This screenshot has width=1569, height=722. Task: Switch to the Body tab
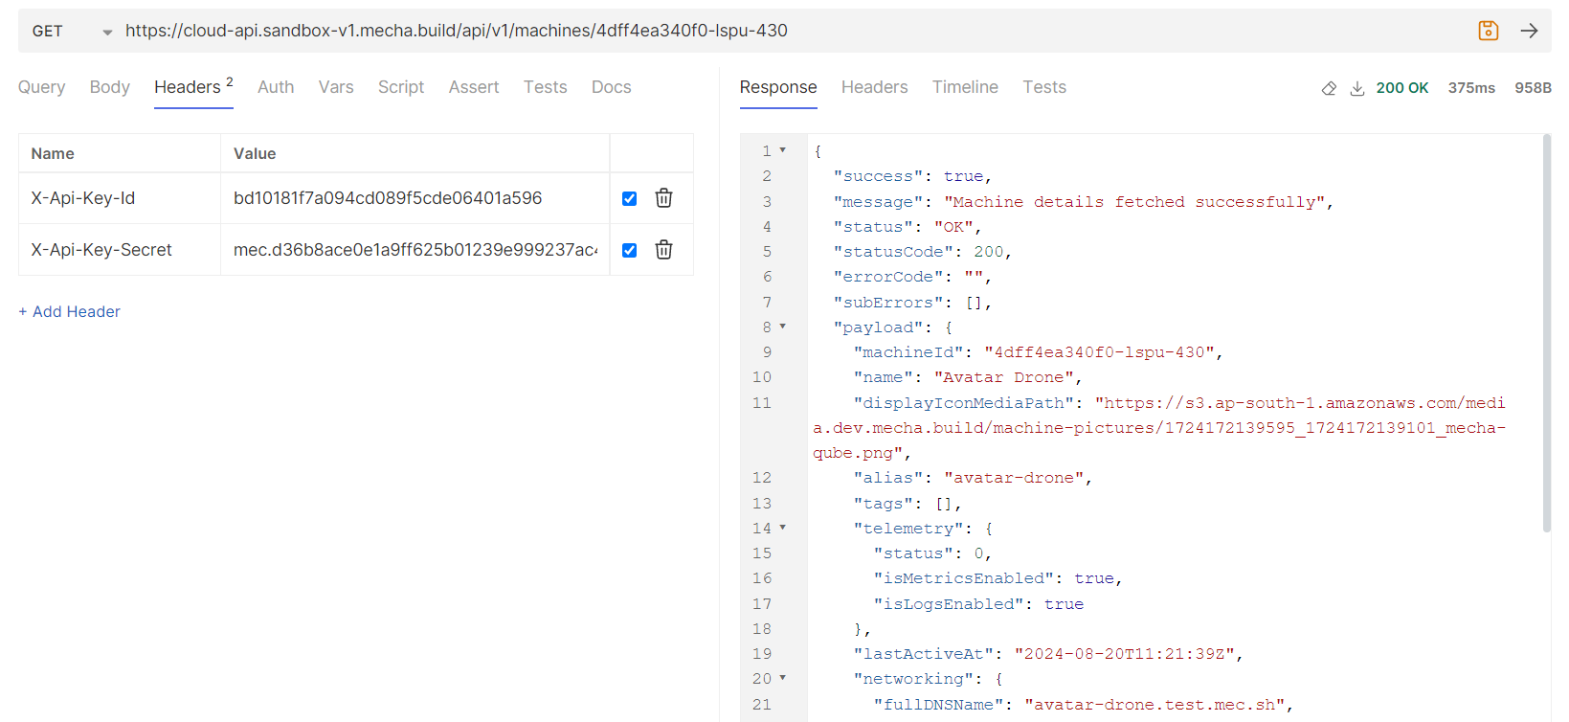(110, 87)
